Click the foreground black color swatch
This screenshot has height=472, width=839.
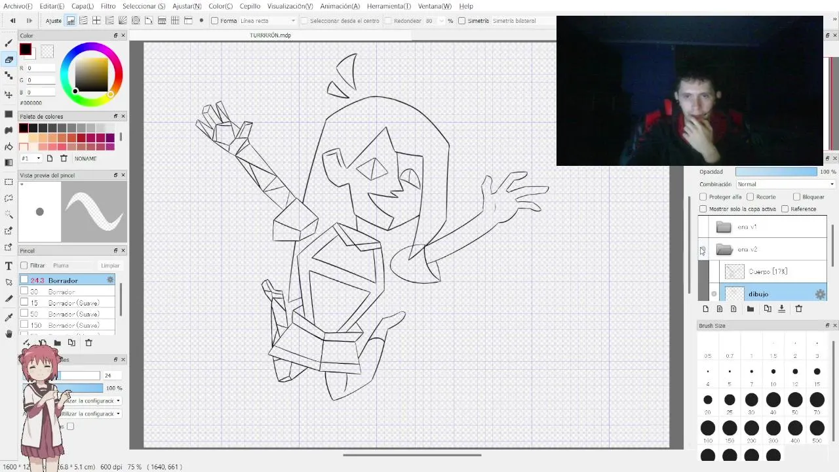[x=26, y=49]
